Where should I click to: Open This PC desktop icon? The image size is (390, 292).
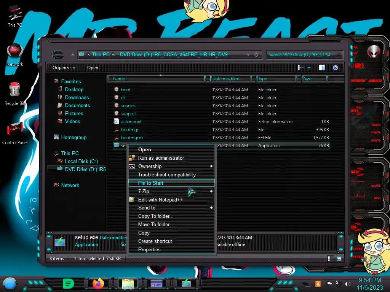click(15, 17)
